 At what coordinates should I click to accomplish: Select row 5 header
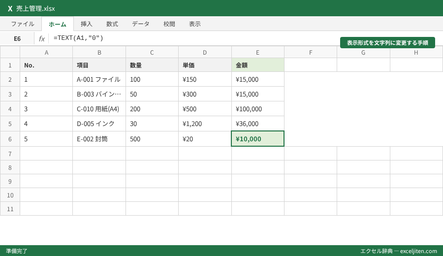click(x=10, y=124)
